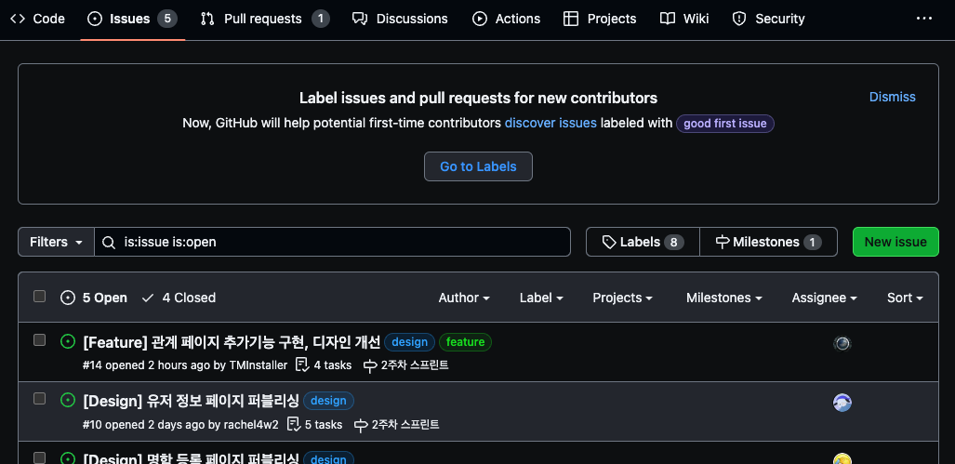Open the Wiki tab
955x464 pixels.
tap(684, 19)
